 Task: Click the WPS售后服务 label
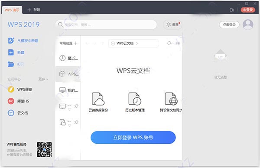tap(16, 144)
